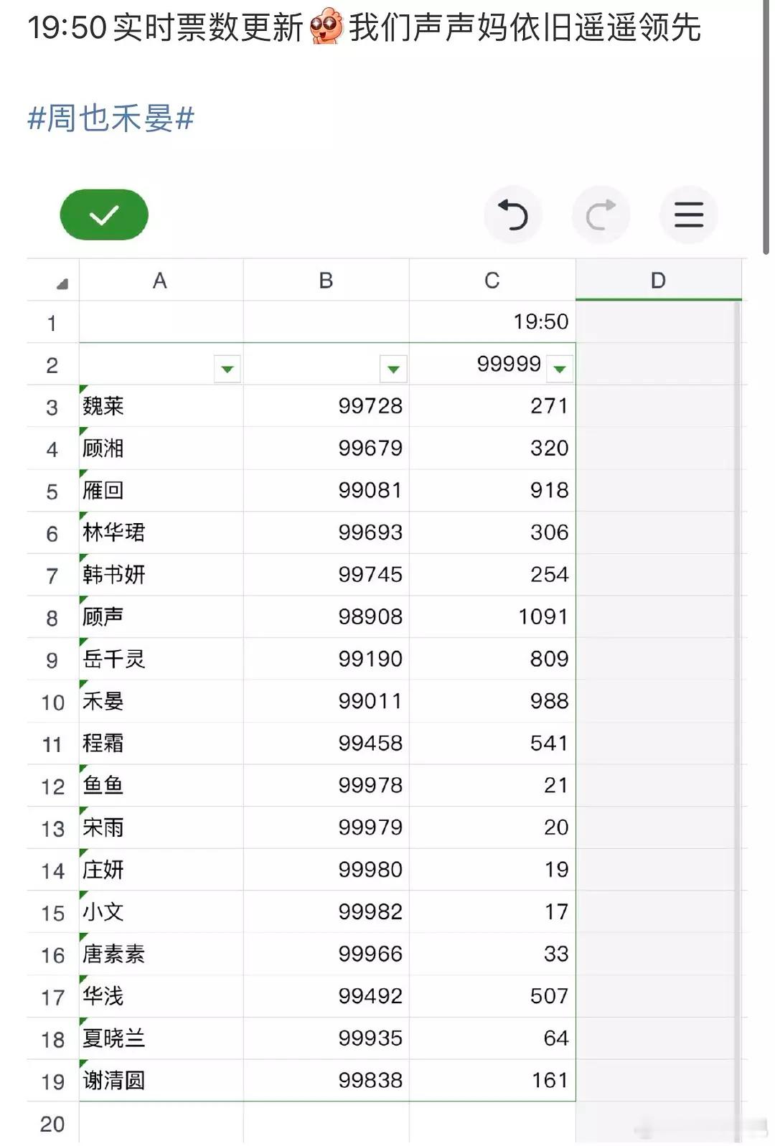The width and height of the screenshot is (775, 1146).
Task: Click name cell 唐素素
Action: [x=161, y=954]
